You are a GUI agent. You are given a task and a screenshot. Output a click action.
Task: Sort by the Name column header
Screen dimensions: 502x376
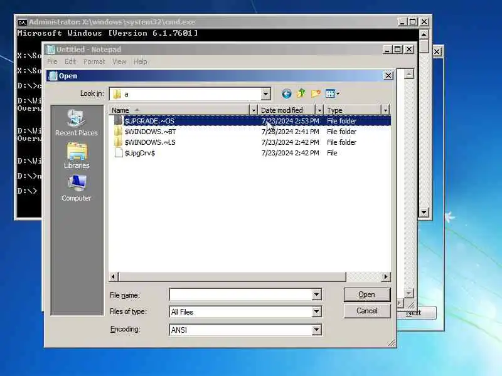179,110
